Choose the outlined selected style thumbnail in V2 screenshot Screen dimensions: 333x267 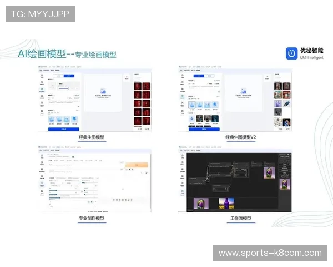pyautogui.click(x=192, y=105)
